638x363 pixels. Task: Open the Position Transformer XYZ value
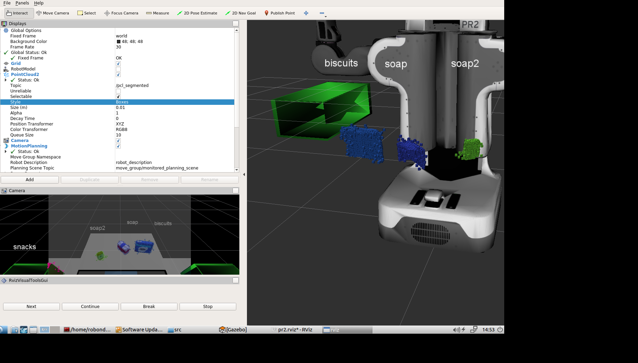point(175,124)
